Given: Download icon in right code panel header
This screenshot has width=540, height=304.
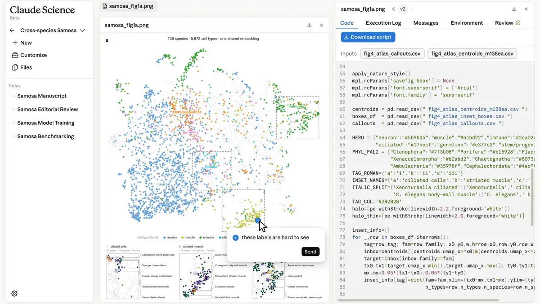Looking at the screenshot, I should [514, 9].
